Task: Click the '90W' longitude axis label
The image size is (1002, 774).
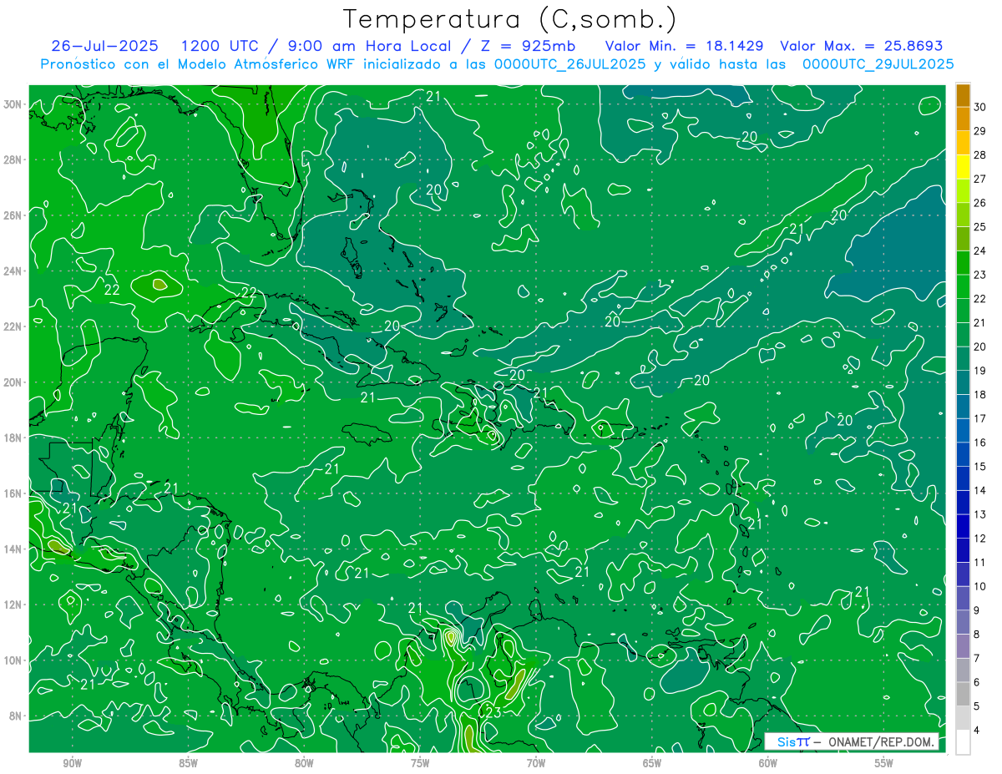Action: (x=73, y=762)
